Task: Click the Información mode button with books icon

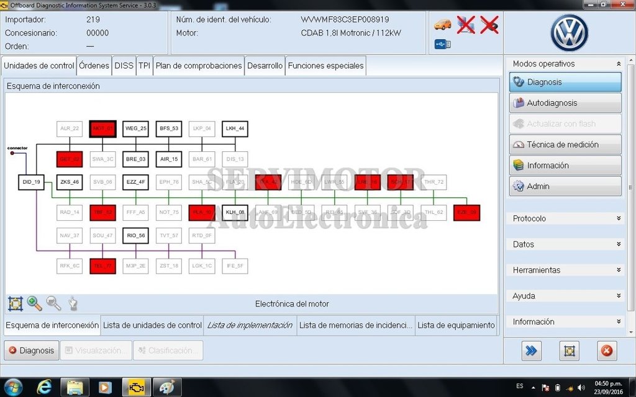Action: (x=565, y=165)
